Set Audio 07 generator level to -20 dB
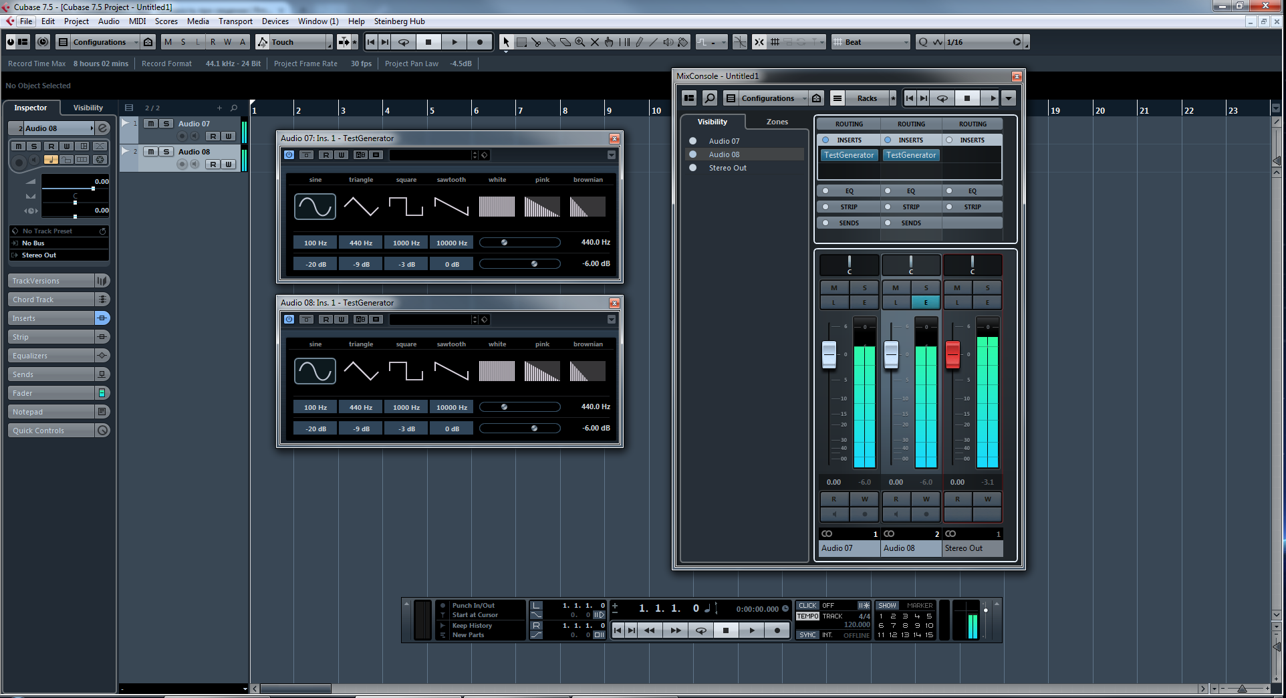 click(315, 264)
